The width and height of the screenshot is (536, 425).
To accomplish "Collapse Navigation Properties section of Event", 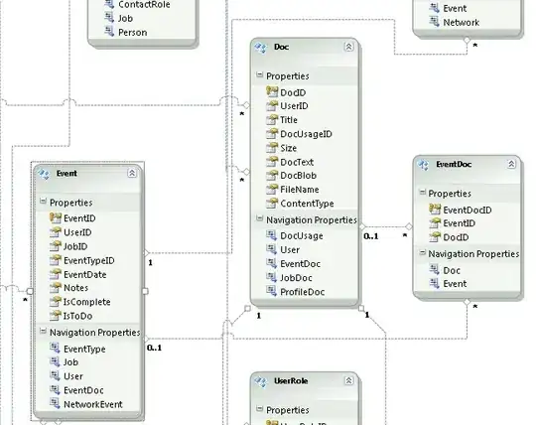I will pos(43,331).
